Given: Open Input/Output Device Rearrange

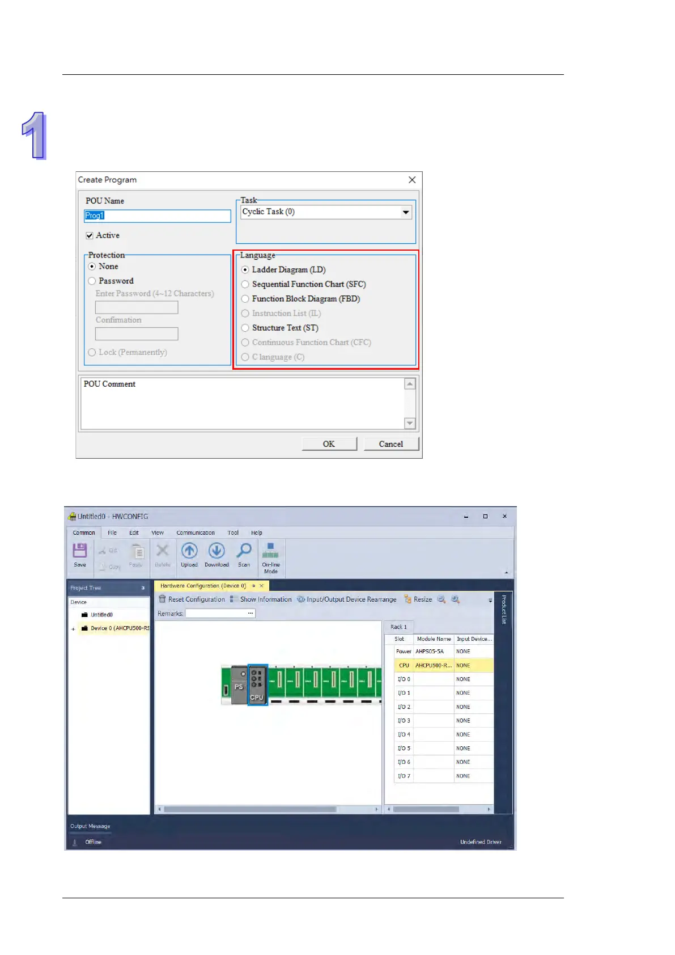Looking at the screenshot, I should (347, 599).
